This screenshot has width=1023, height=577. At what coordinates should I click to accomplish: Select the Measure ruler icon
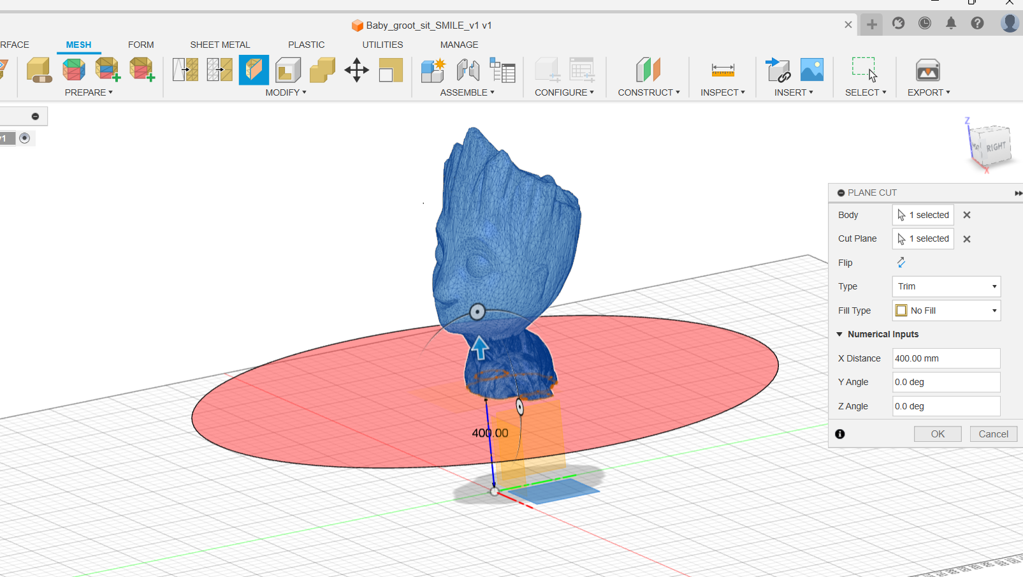[x=723, y=69]
